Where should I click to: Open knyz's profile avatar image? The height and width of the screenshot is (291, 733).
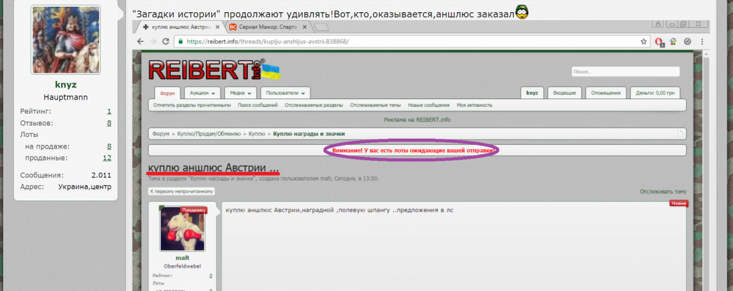(66, 40)
